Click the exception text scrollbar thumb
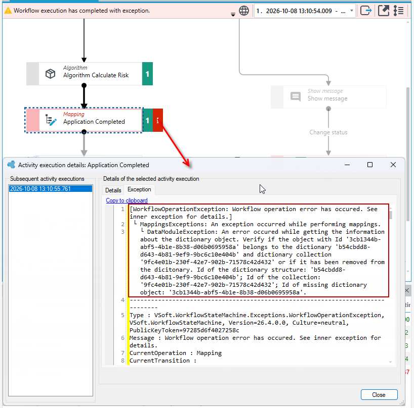This screenshot has height=408, width=414. [391, 215]
